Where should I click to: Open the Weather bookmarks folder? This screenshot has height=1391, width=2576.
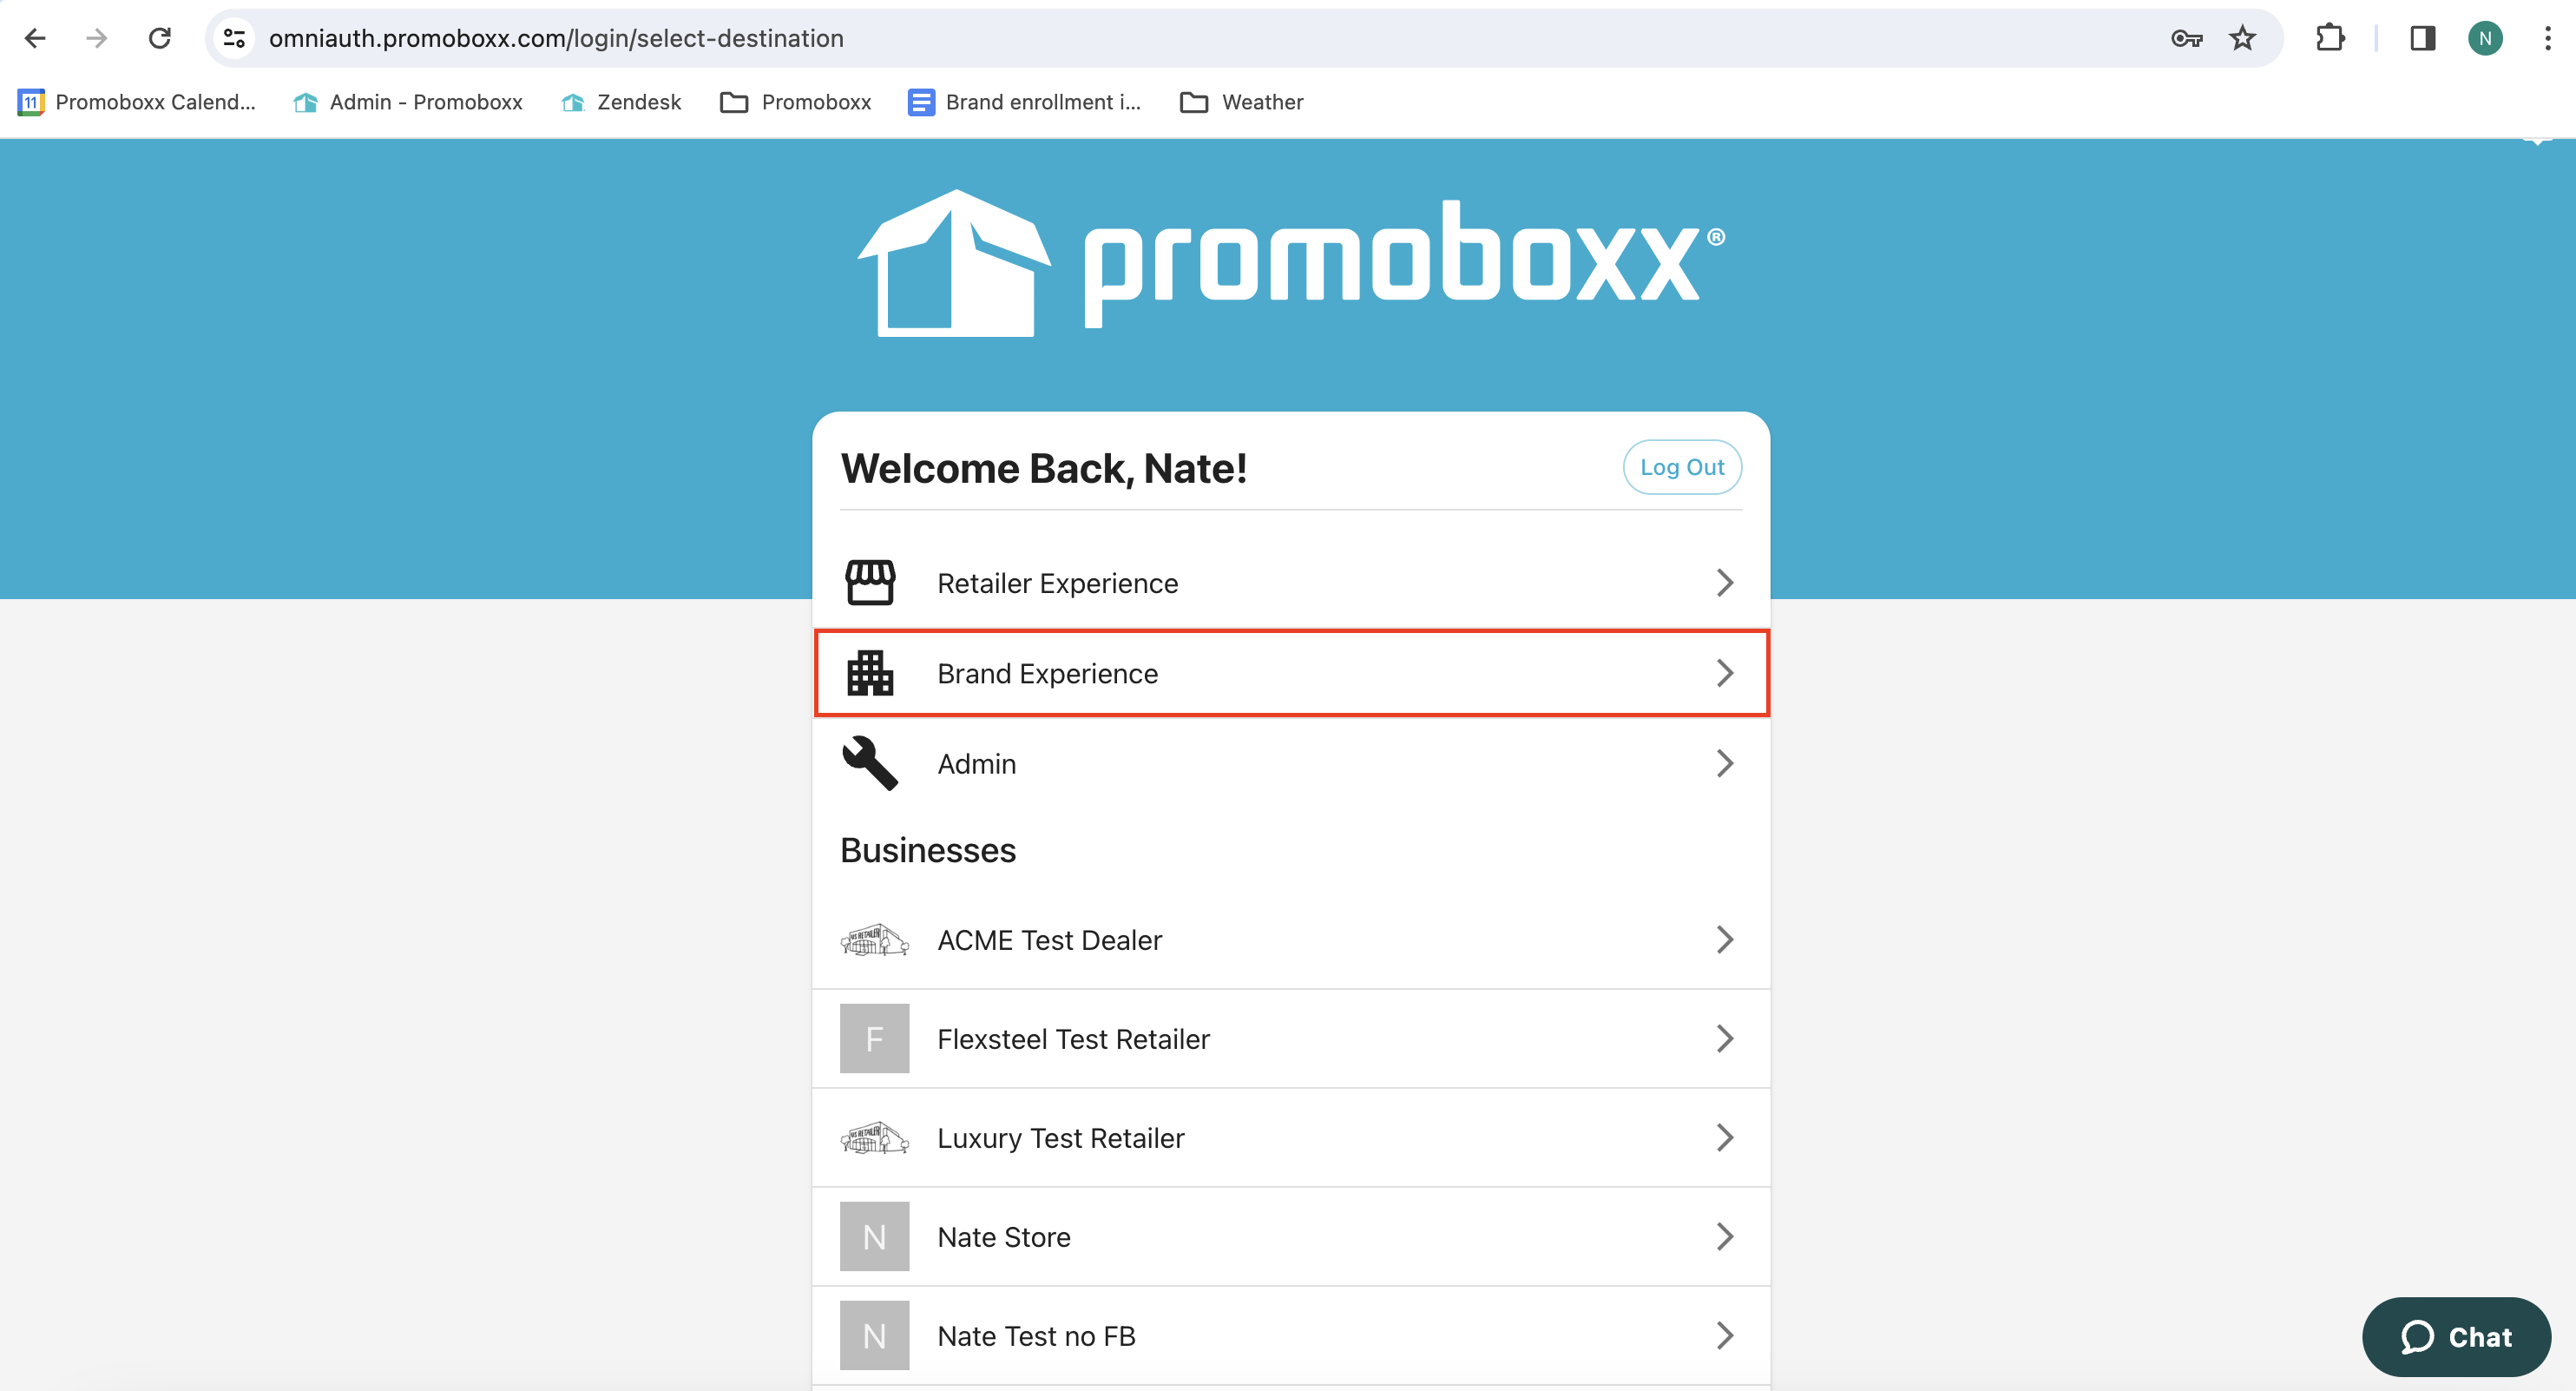pos(1242,102)
